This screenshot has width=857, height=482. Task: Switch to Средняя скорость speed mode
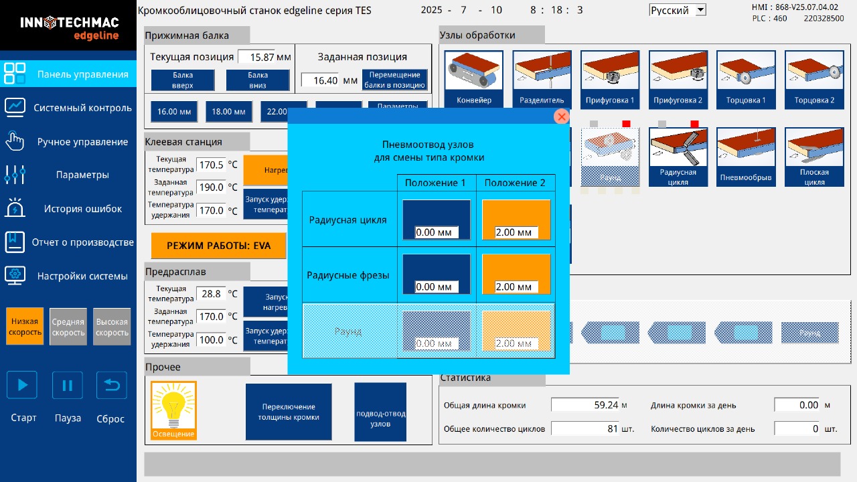tap(68, 327)
